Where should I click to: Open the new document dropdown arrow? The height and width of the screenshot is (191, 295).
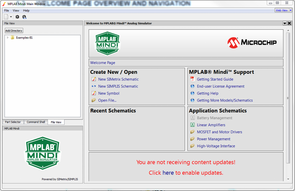11,17
